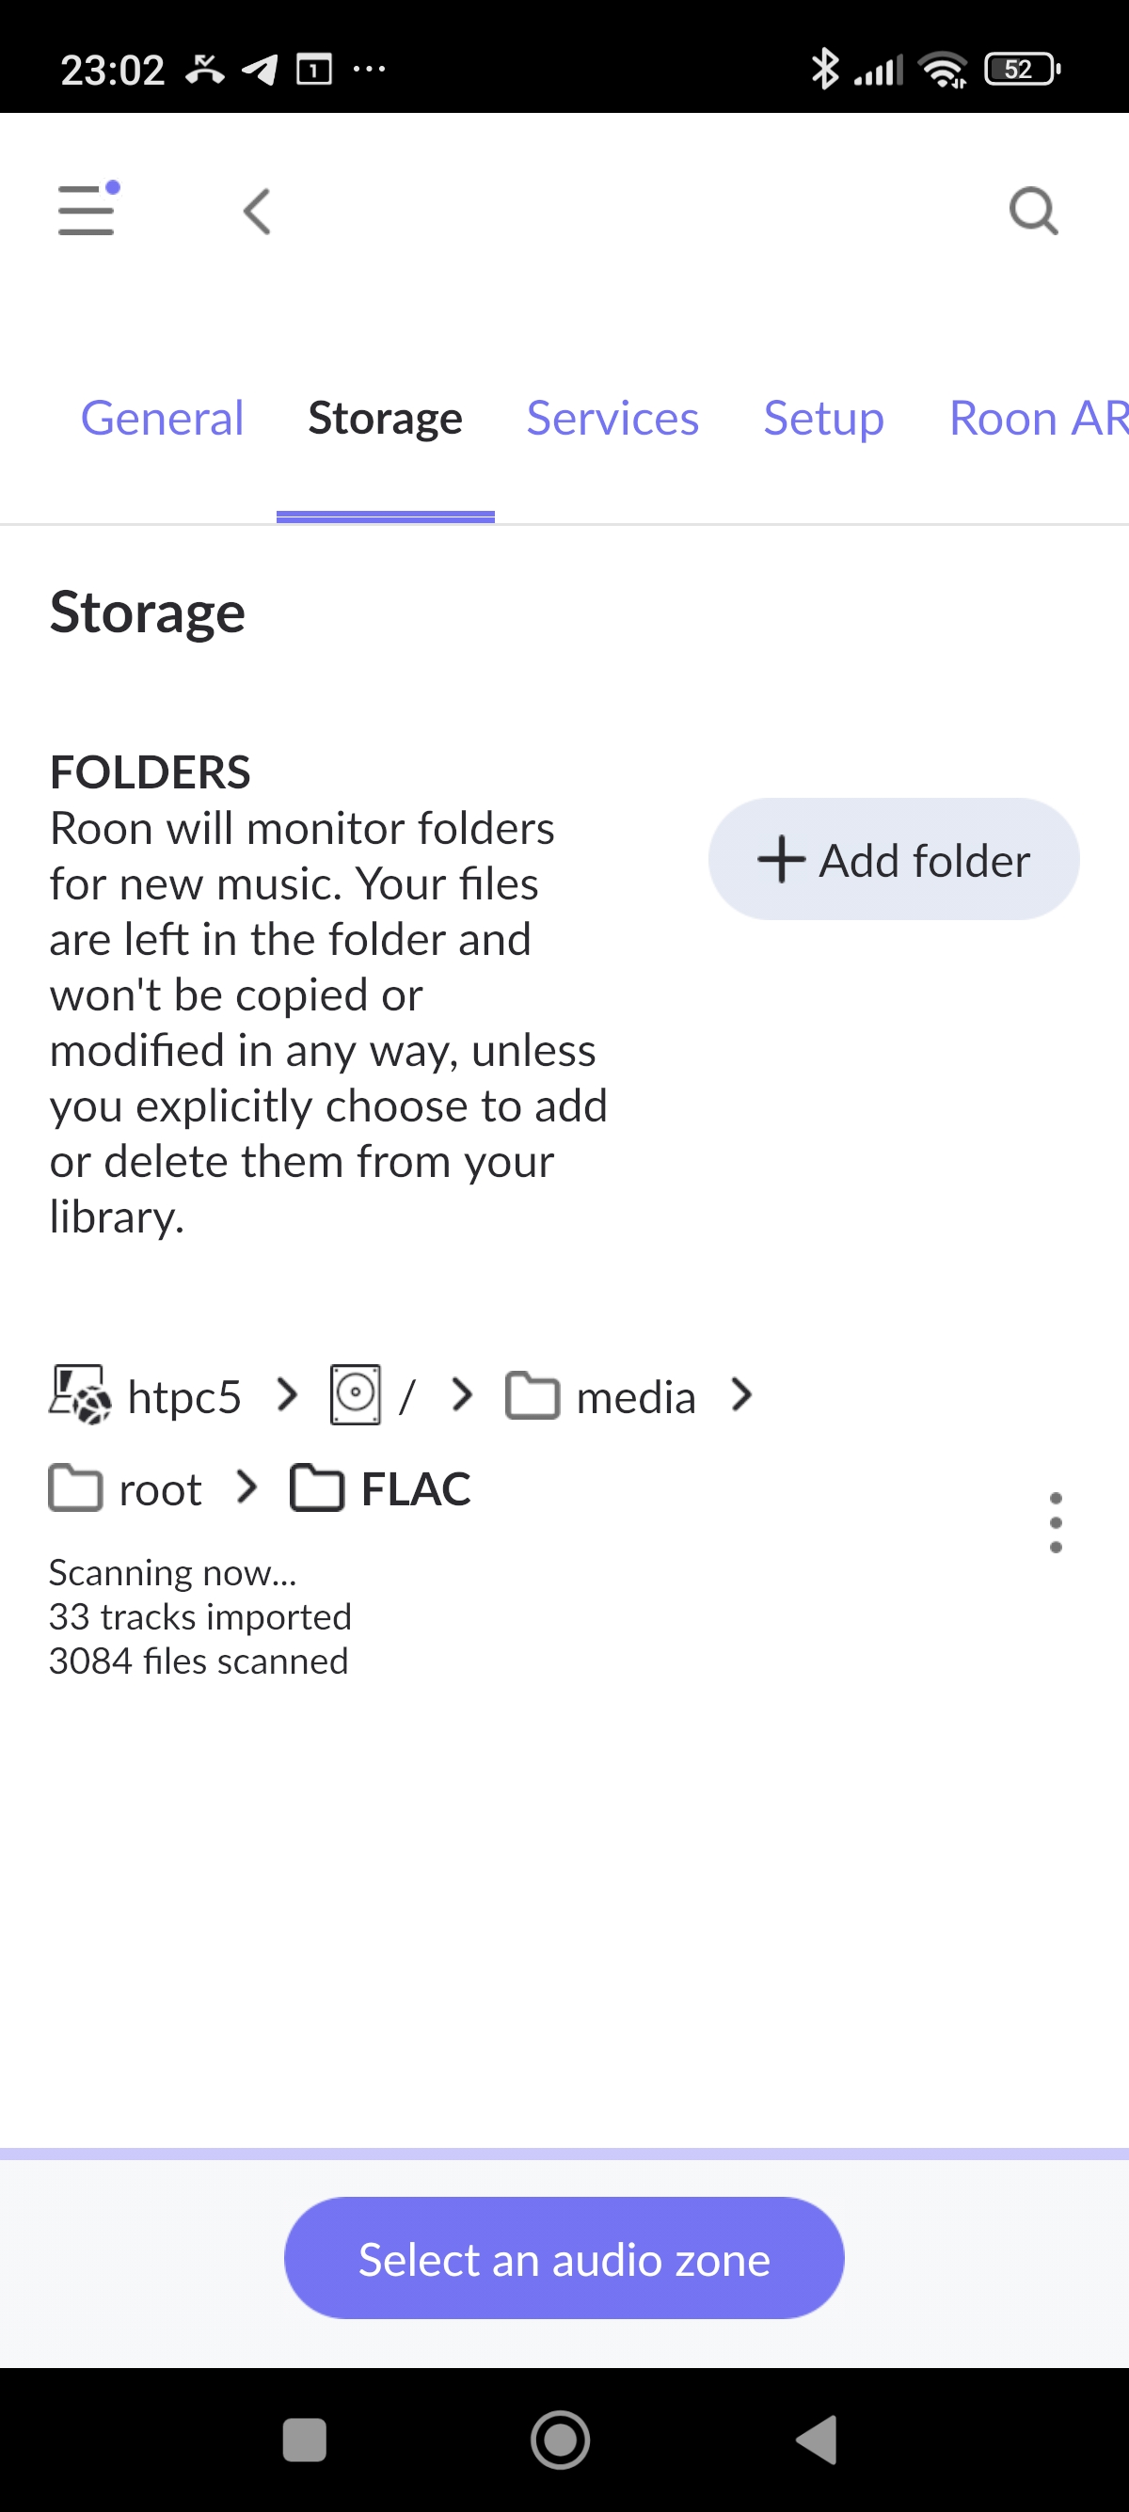Open the Setup tab
The image size is (1129, 2512).
823,420
